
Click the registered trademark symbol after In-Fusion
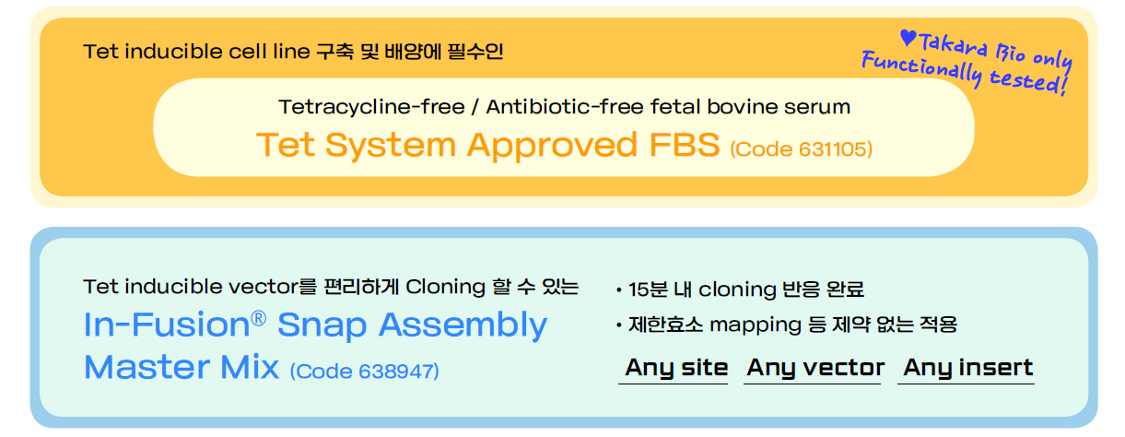click(258, 316)
